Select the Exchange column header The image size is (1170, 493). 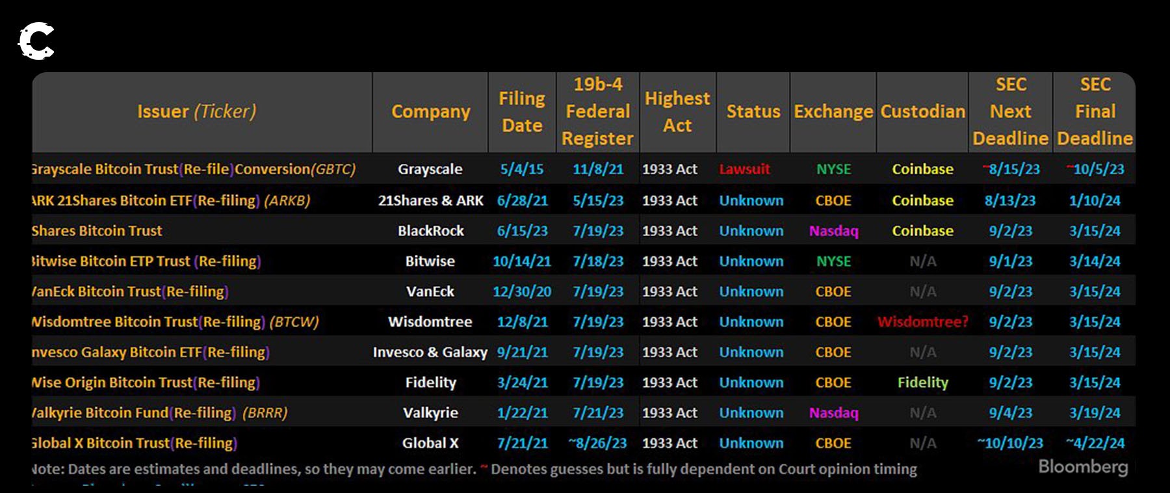tap(833, 112)
